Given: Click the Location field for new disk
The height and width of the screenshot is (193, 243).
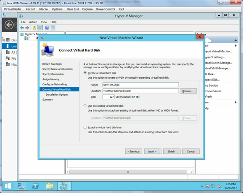Looking at the screenshot, I should 141,91.
